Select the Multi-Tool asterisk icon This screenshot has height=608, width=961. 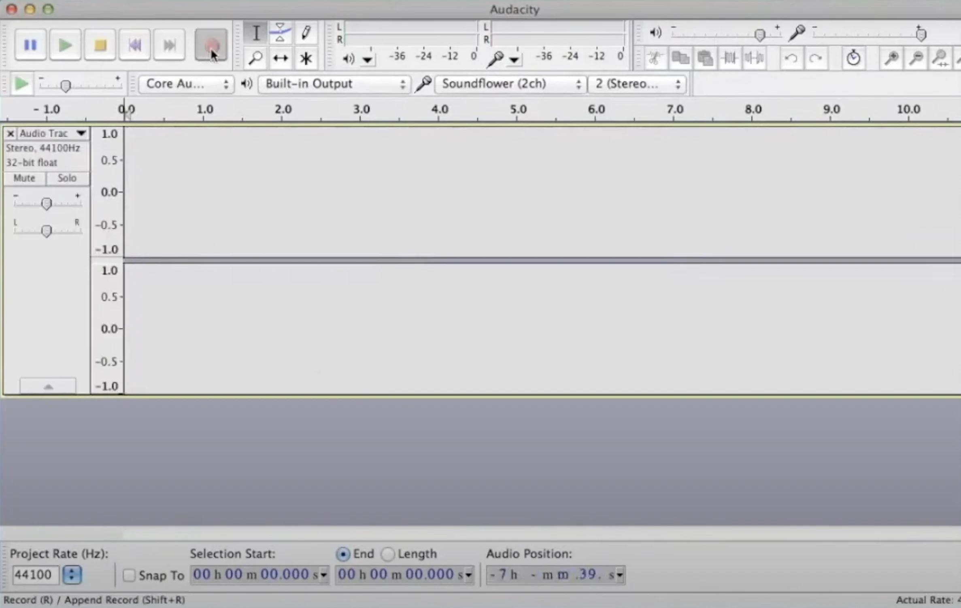point(306,58)
